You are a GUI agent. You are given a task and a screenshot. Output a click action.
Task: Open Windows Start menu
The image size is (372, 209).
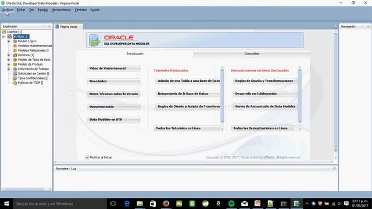click(x=6, y=204)
